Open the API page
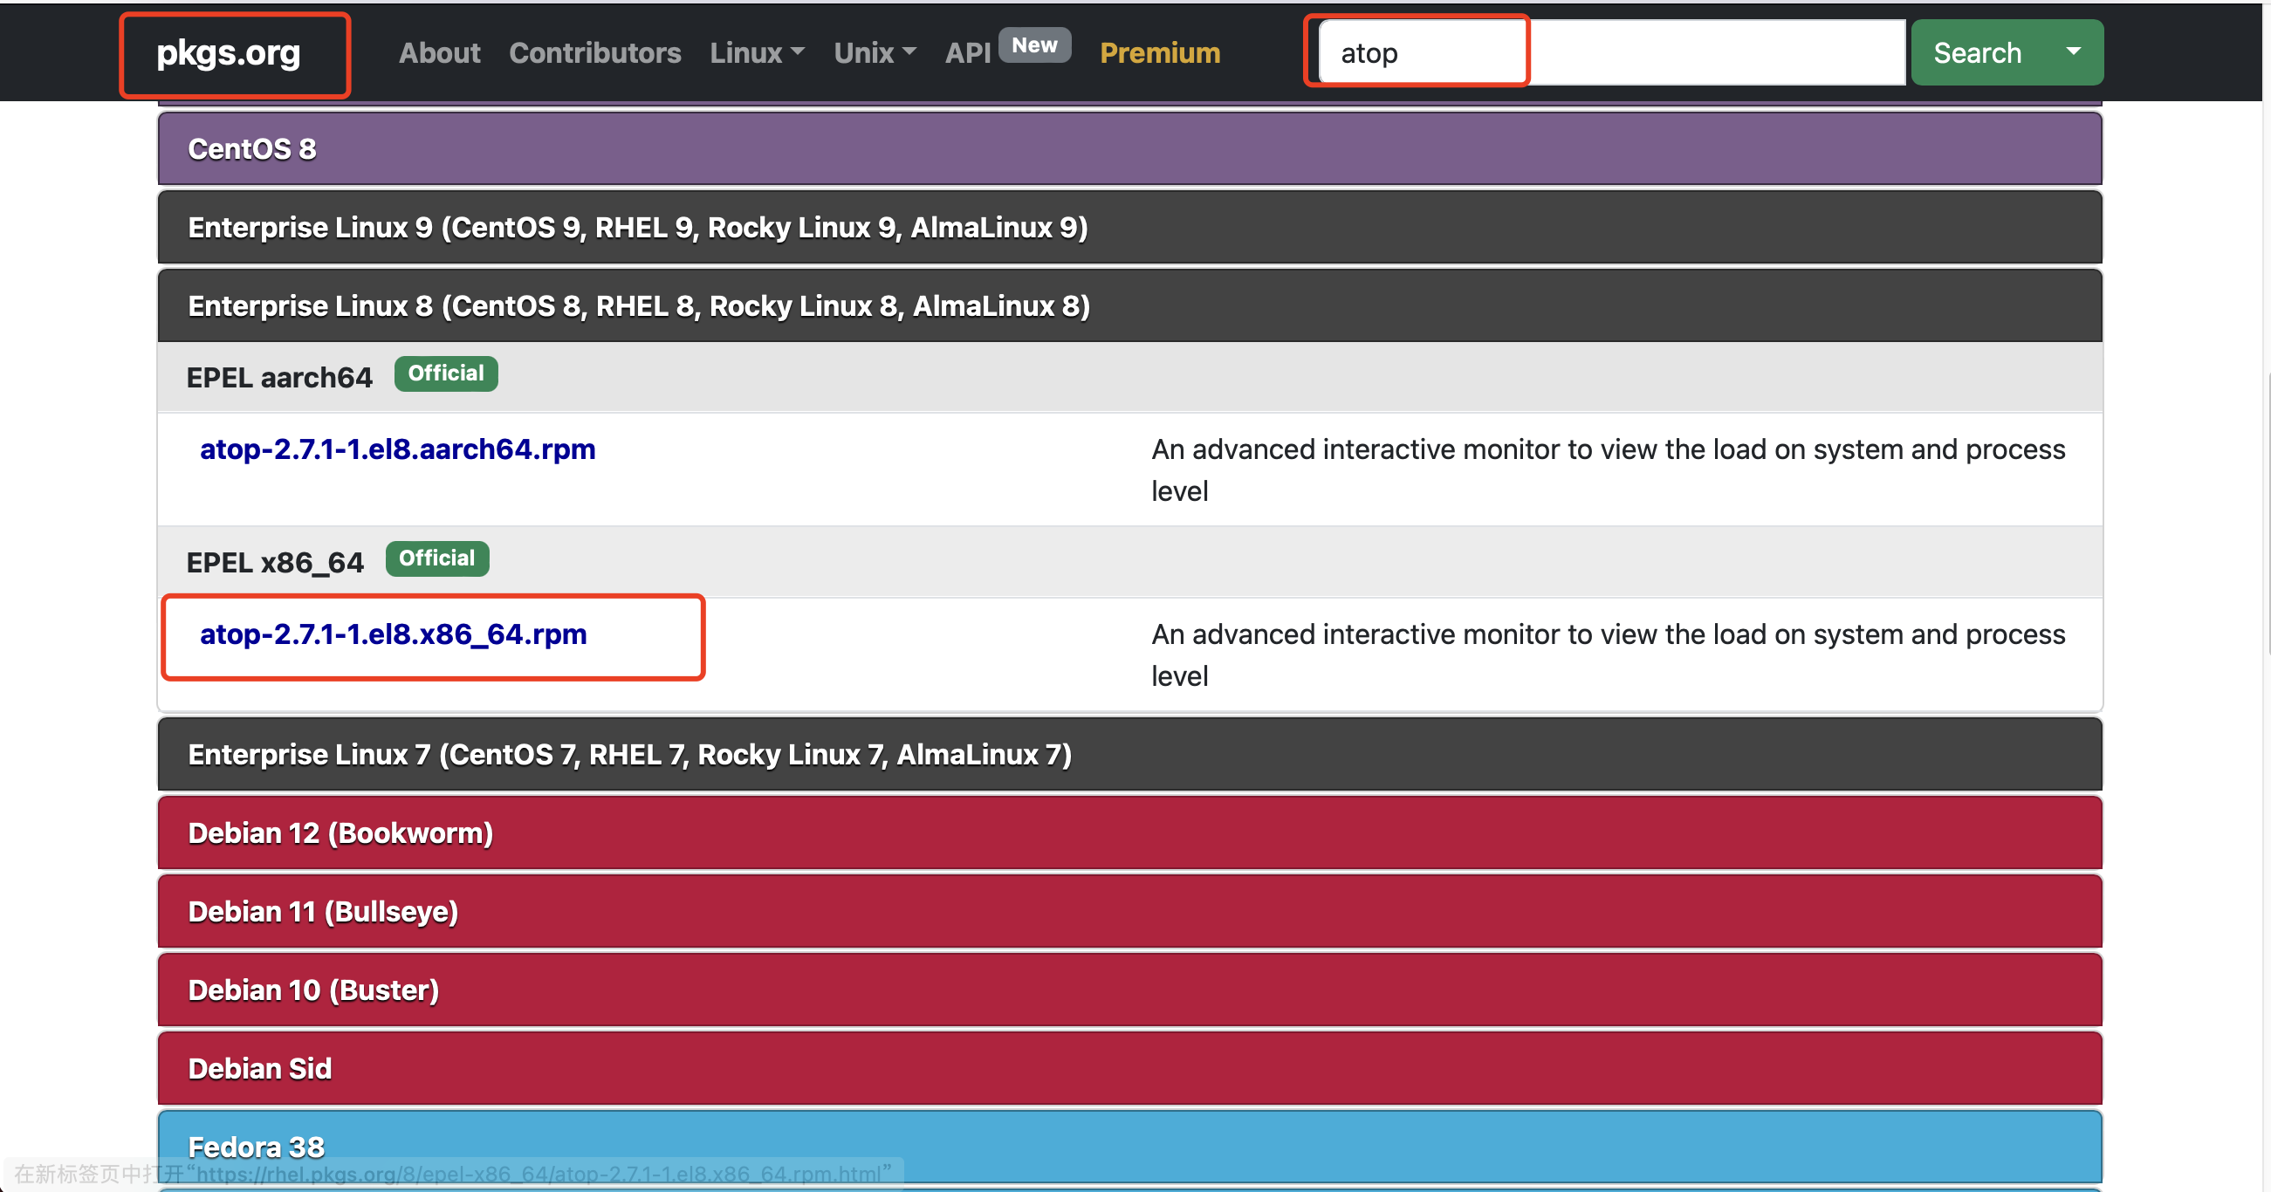The width and height of the screenshot is (2271, 1192). [968, 54]
